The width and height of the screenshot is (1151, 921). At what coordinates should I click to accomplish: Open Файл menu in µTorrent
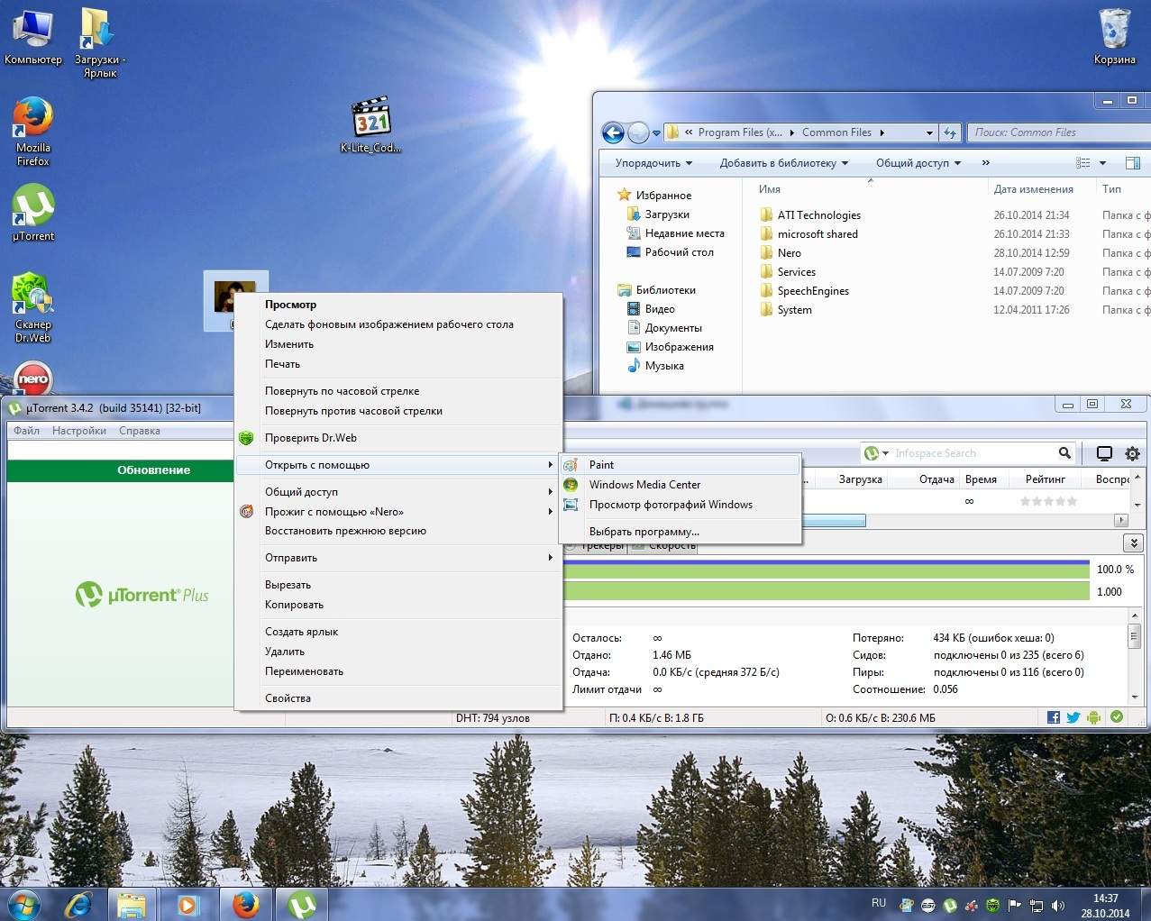pyautogui.click(x=26, y=431)
